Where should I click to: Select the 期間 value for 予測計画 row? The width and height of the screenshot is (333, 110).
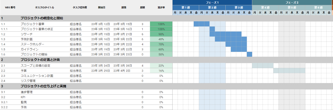click(x=142, y=39)
